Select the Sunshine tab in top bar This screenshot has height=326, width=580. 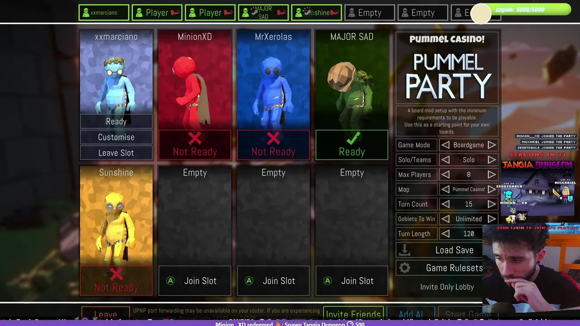click(316, 13)
